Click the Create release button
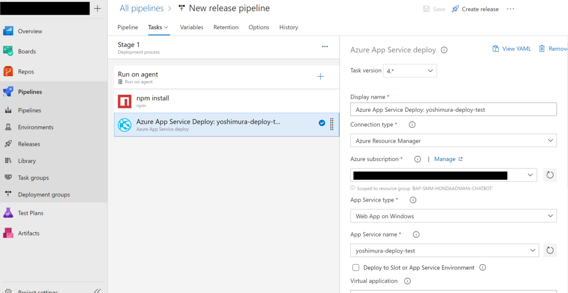568x293 pixels. pyautogui.click(x=475, y=9)
